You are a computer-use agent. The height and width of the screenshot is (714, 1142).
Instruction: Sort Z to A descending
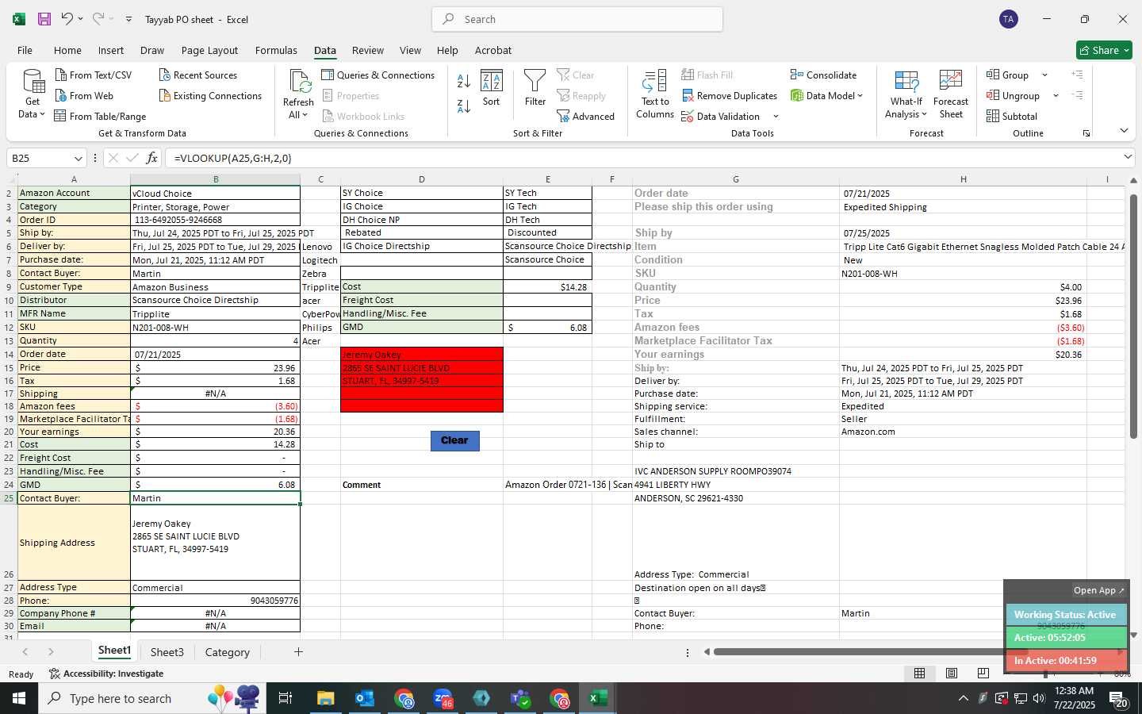[x=464, y=106]
